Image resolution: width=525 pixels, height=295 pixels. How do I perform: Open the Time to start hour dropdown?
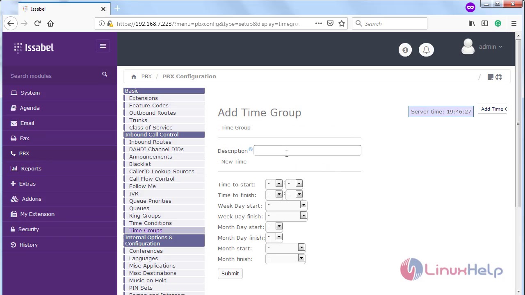coord(274,184)
